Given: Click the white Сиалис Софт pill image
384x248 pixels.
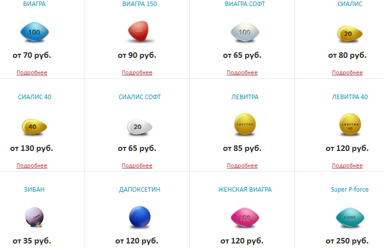Looking at the screenshot, I should (139, 127).
